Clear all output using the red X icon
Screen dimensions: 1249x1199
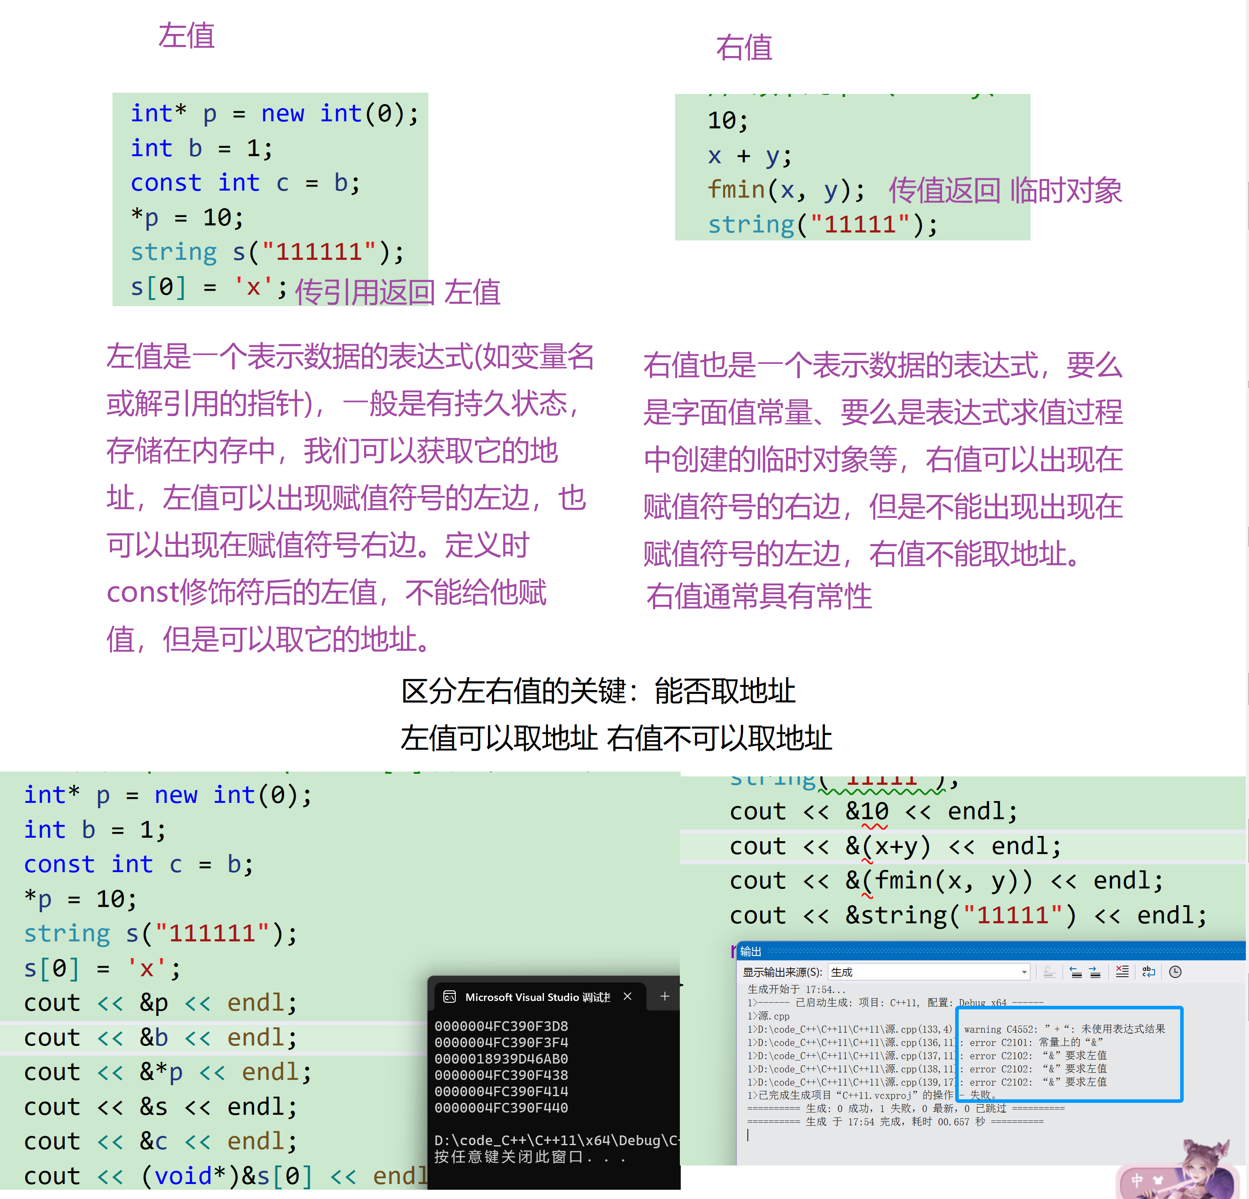tap(1122, 972)
